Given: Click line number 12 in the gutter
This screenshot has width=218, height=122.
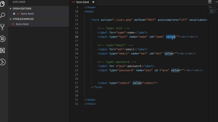Looking at the screenshot, I should click(x=76, y=20).
